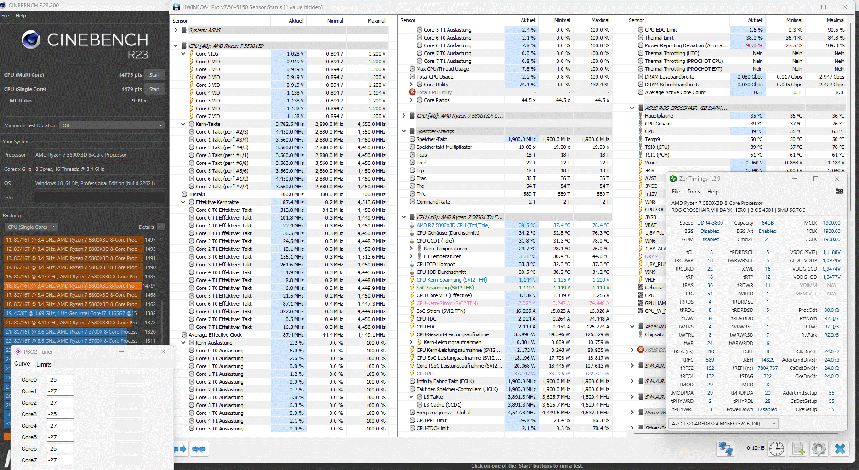This screenshot has width=859, height=470.
Task: Click the HWiNFO logging sheet icon
Action: 798,448
